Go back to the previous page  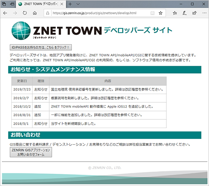tap(5, 13)
